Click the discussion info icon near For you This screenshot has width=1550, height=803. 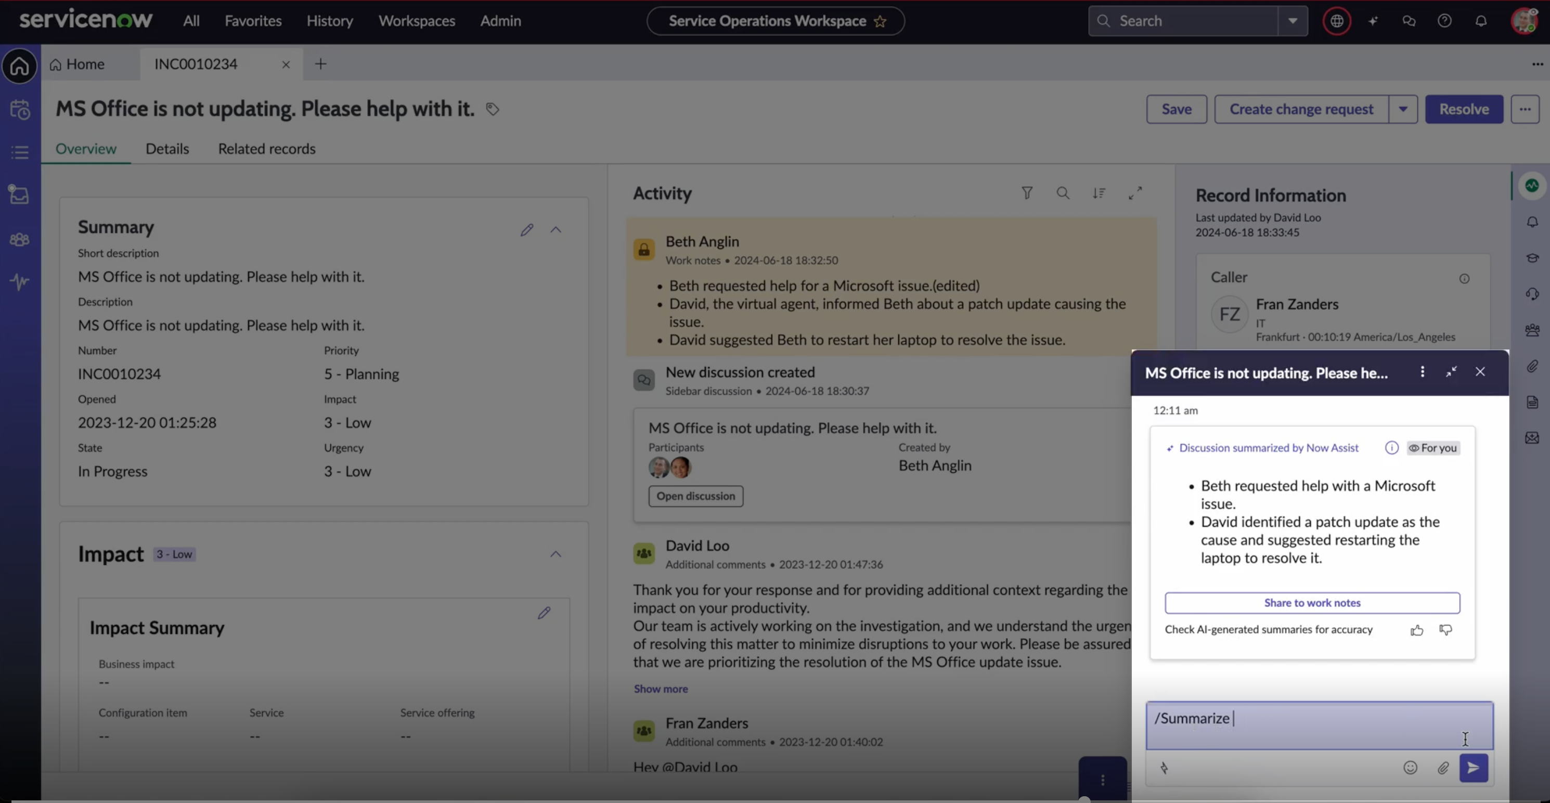pyautogui.click(x=1392, y=447)
